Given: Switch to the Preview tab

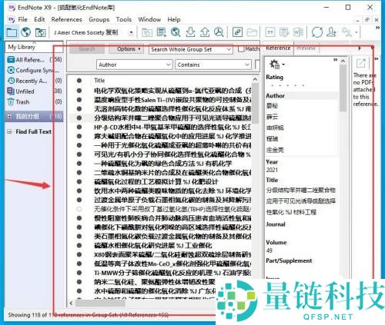Looking at the screenshot, I should pos(306,48).
